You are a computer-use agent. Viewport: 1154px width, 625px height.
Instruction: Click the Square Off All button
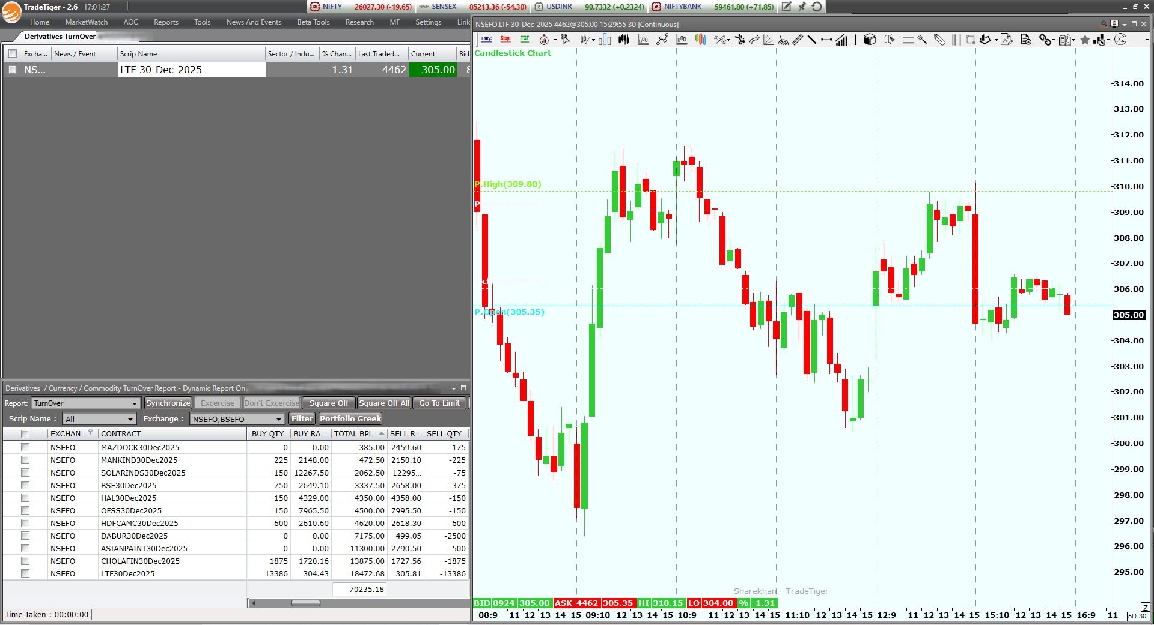384,403
